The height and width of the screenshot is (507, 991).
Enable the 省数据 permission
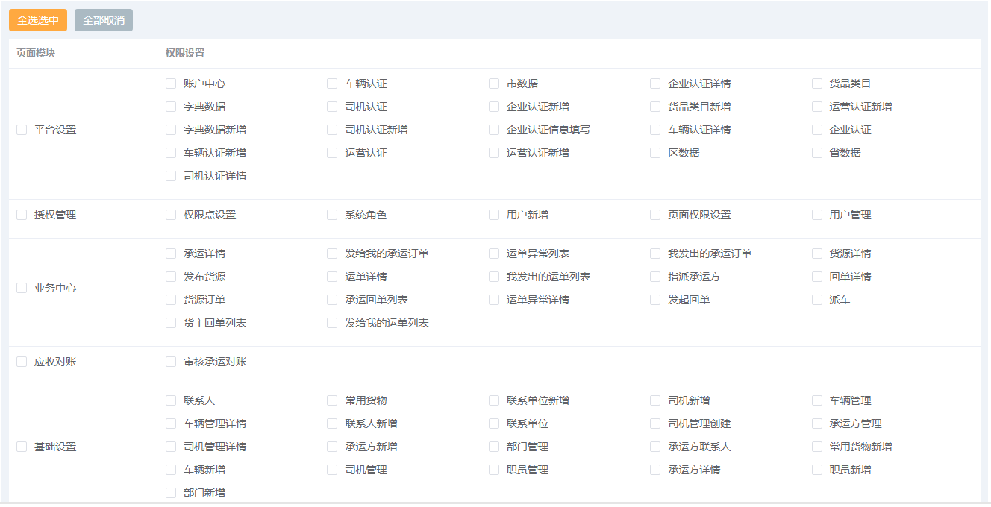(x=817, y=153)
